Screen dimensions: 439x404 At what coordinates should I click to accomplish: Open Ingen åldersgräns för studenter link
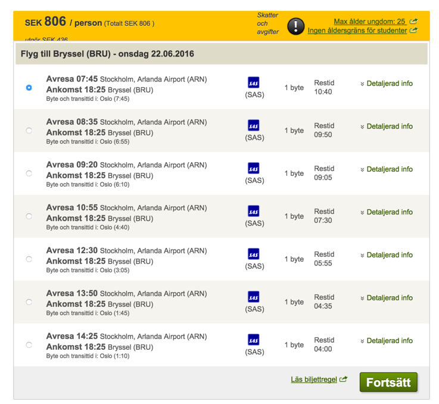click(357, 30)
